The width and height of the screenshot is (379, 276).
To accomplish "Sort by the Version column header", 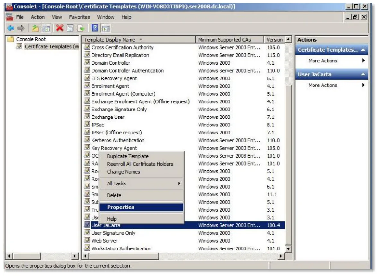I will coord(275,40).
